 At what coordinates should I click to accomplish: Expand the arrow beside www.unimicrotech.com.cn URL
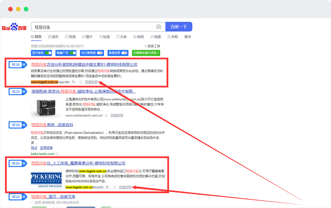[106, 115]
